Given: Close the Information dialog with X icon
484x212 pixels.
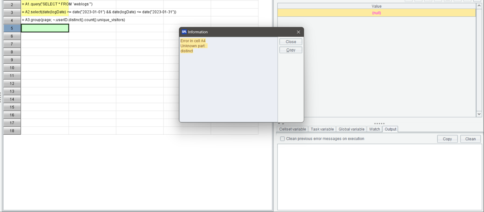Looking at the screenshot, I should 298,32.
